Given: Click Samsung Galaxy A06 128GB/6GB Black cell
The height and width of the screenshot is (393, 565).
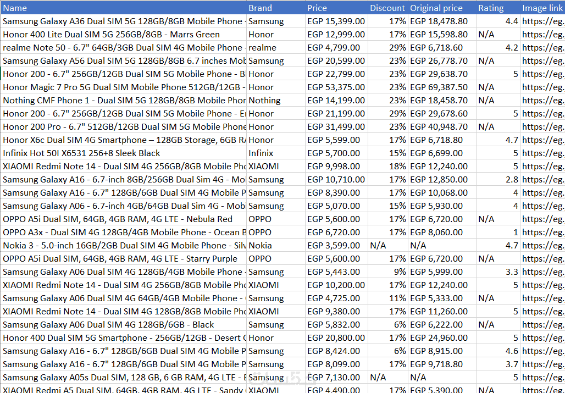Looking at the screenshot, I should click(x=124, y=324).
